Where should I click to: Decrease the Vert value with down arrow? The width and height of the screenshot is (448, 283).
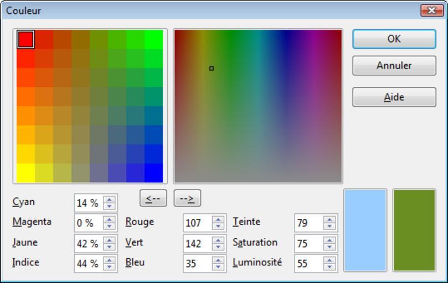(219, 247)
